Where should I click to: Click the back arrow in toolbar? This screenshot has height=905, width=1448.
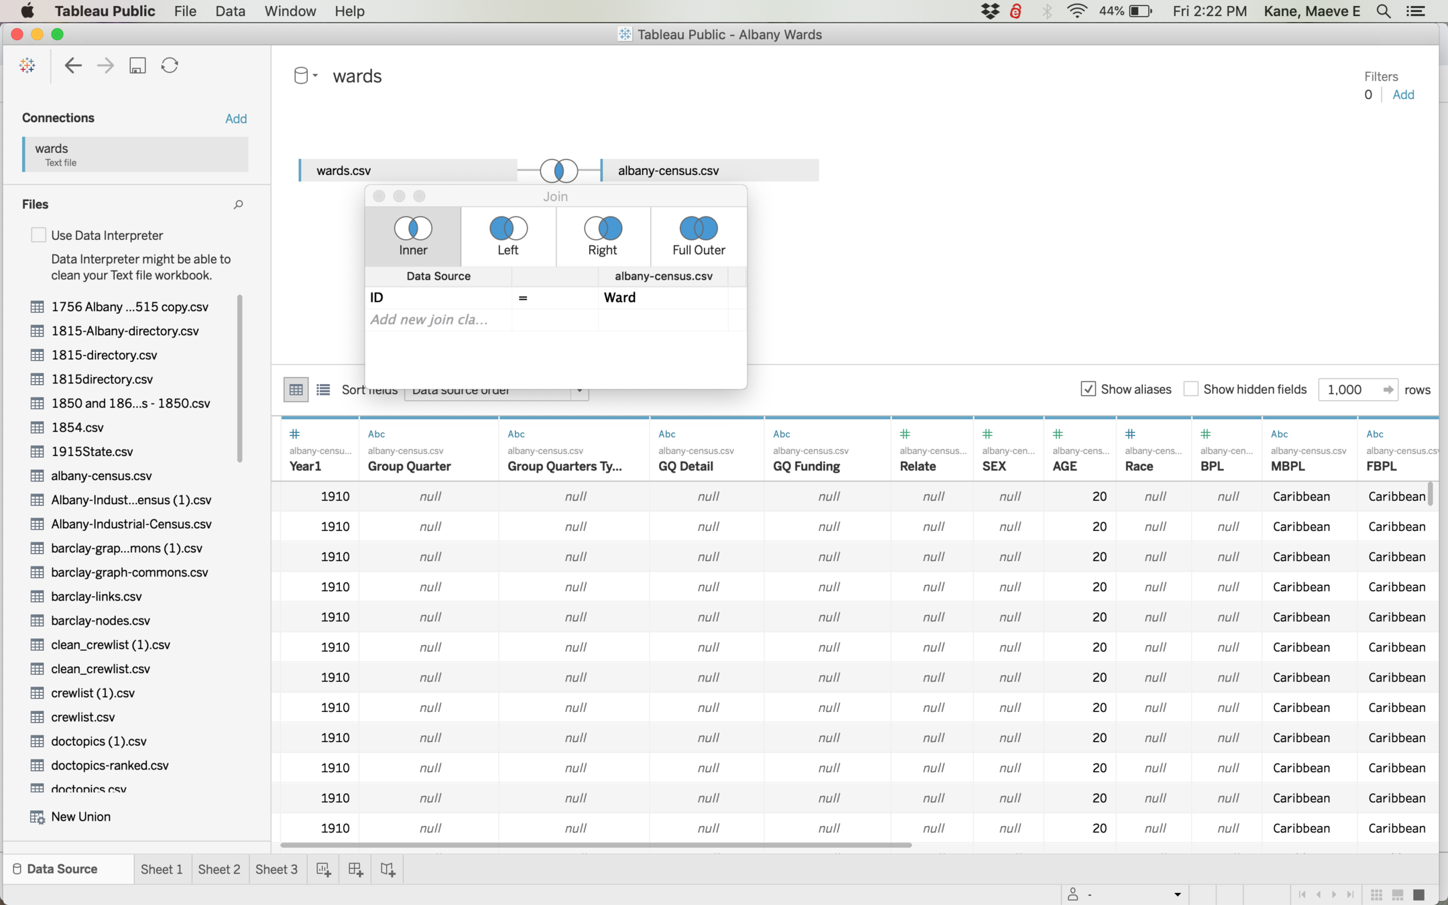coord(72,65)
